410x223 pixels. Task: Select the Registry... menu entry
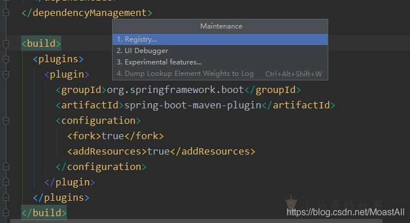point(220,39)
